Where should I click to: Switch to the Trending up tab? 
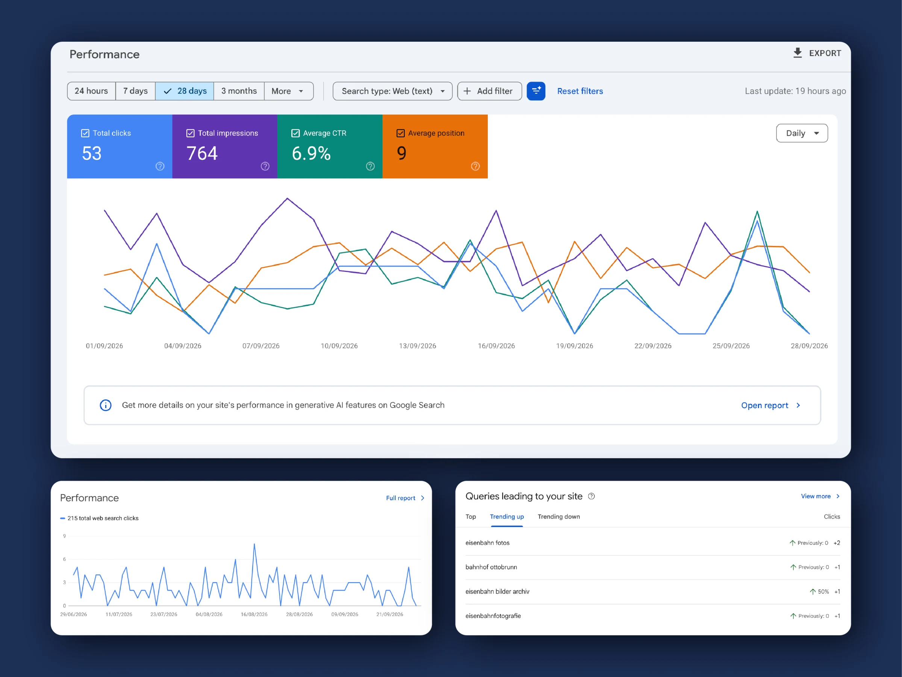pyautogui.click(x=507, y=517)
